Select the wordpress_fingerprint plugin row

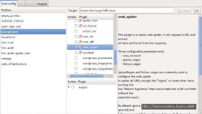90,63
